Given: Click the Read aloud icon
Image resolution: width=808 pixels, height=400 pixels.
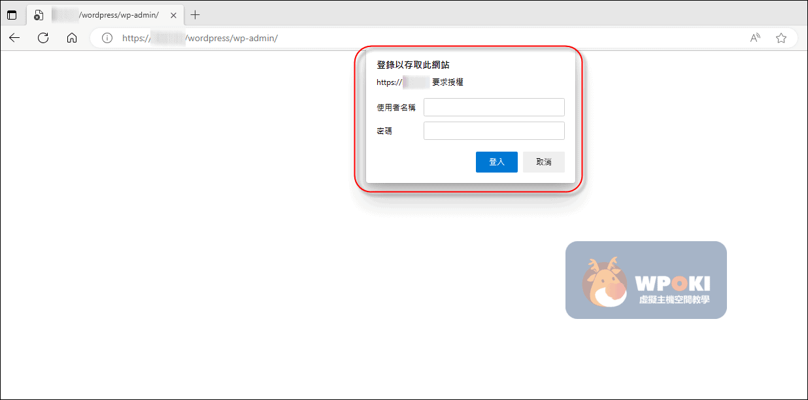Looking at the screenshot, I should point(755,38).
